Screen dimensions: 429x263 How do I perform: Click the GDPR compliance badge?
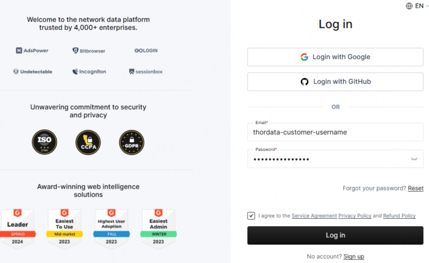(131, 142)
